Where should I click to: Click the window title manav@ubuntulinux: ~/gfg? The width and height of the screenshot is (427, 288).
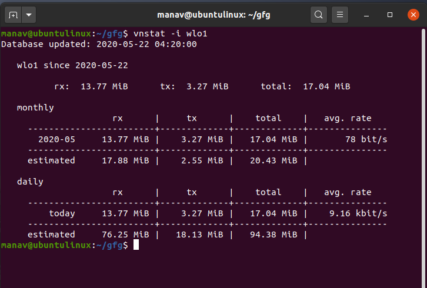(213, 14)
